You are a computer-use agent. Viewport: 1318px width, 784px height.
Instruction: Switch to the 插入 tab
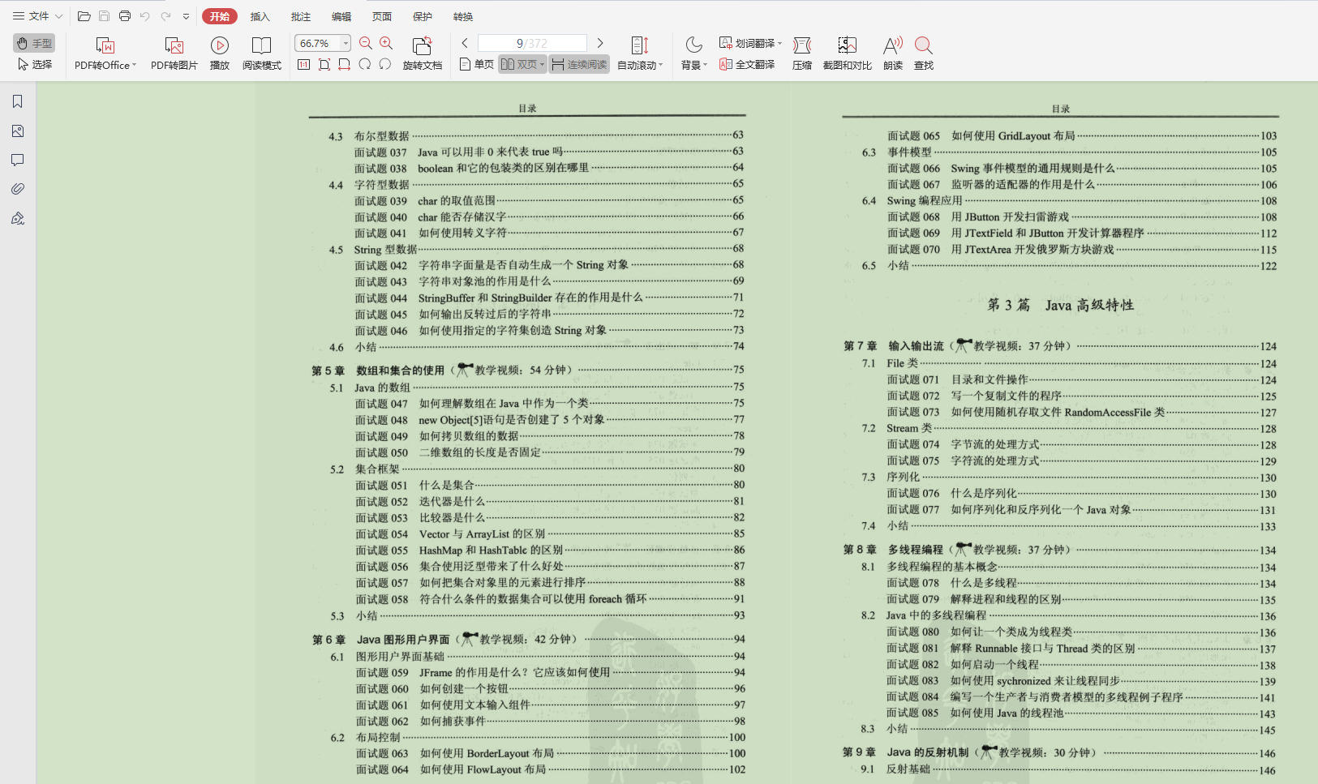260,16
